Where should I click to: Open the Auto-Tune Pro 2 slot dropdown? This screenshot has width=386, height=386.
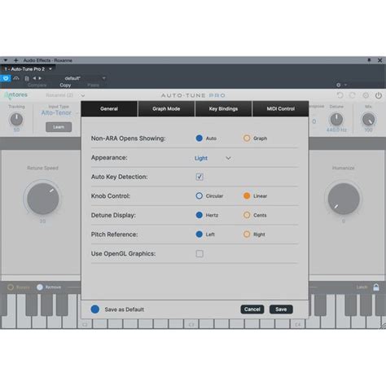point(50,69)
